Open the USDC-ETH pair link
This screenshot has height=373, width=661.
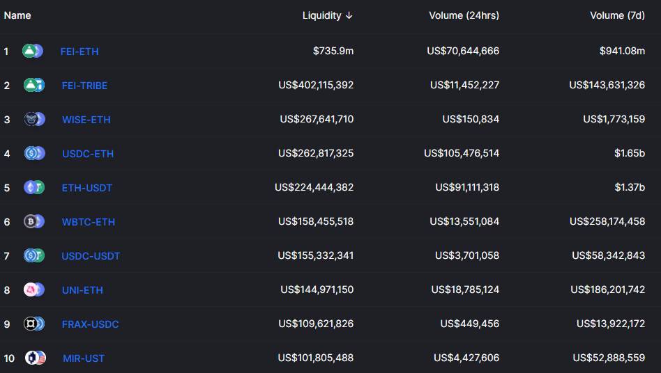[87, 154]
